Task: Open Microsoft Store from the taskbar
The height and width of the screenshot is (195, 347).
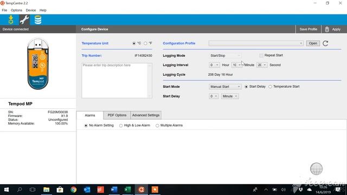Action: tap(60, 190)
